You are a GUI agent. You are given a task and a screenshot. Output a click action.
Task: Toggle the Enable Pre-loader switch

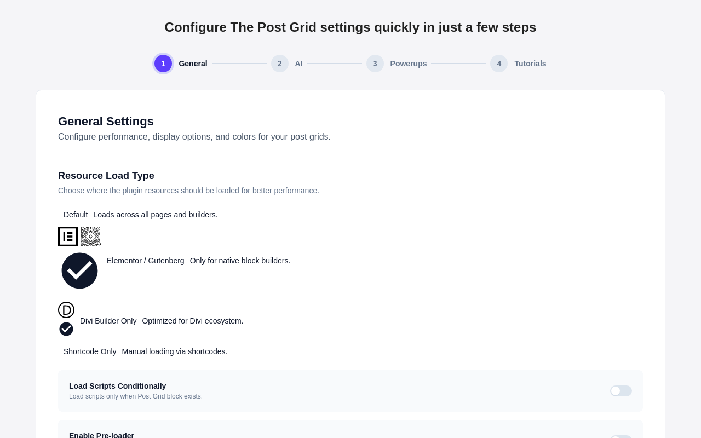click(x=621, y=437)
